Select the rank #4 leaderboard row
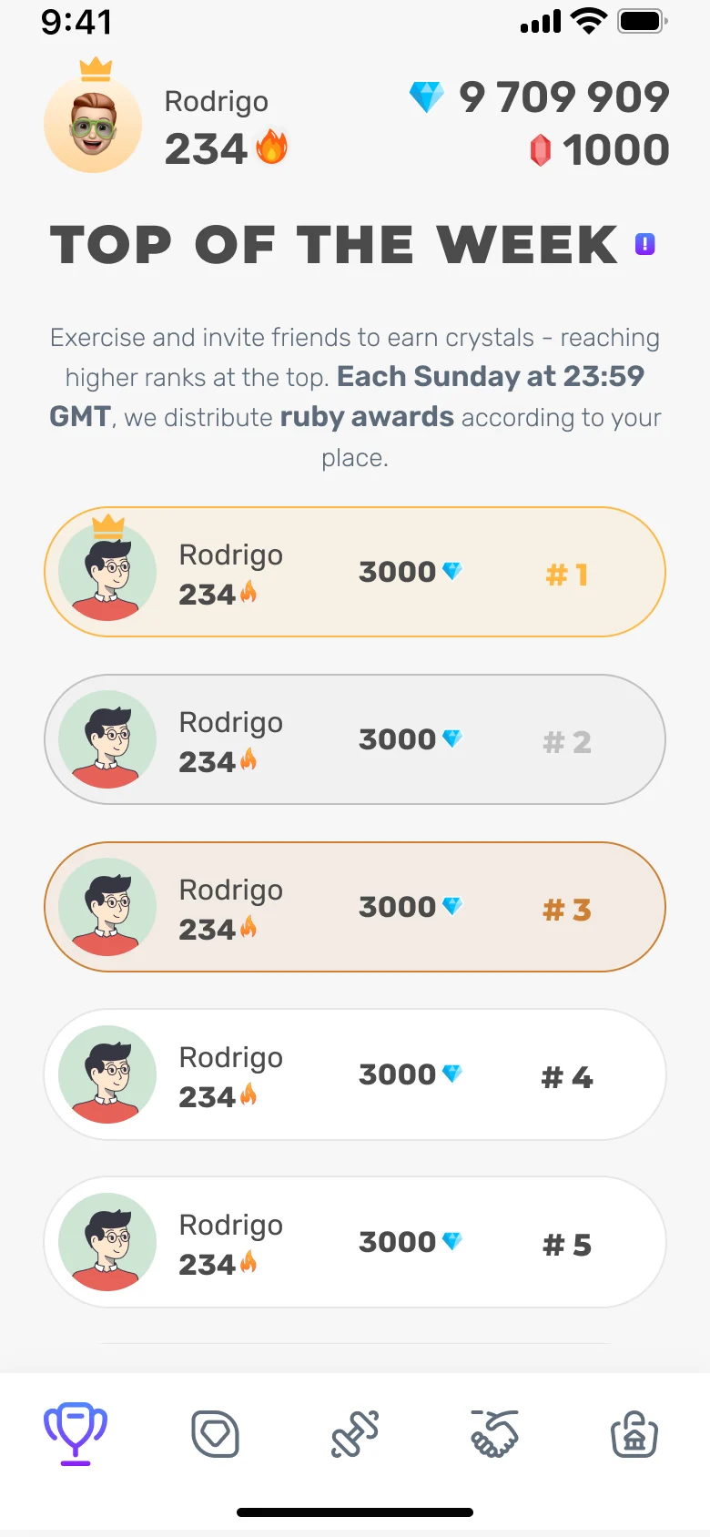The image size is (710, 1537). click(x=355, y=1074)
